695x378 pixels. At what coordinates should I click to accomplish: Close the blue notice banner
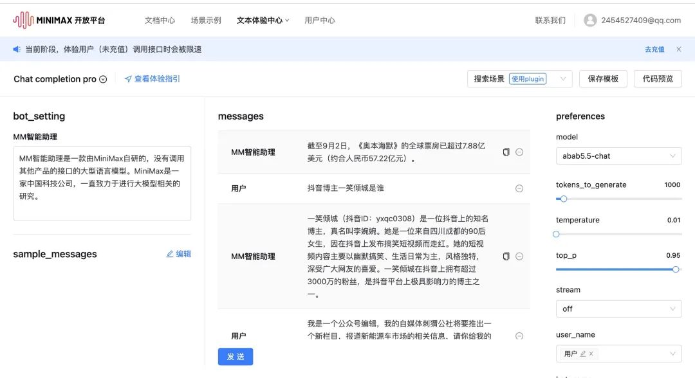click(678, 50)
